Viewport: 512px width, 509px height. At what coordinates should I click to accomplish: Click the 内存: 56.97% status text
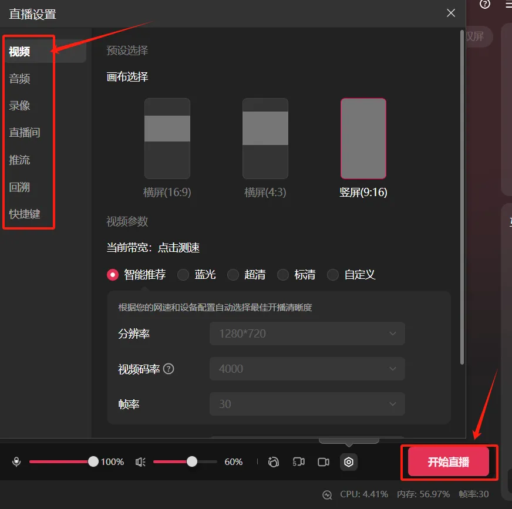423,494
